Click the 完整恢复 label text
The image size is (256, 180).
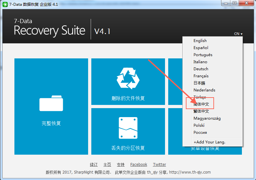pos(51,123)
